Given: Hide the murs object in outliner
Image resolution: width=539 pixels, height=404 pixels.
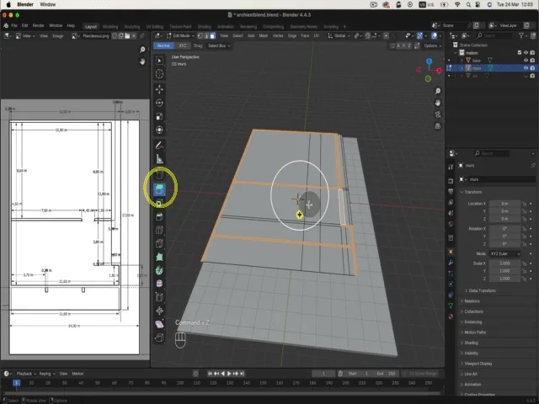Looking at the screenshot, I should (526, 68).
